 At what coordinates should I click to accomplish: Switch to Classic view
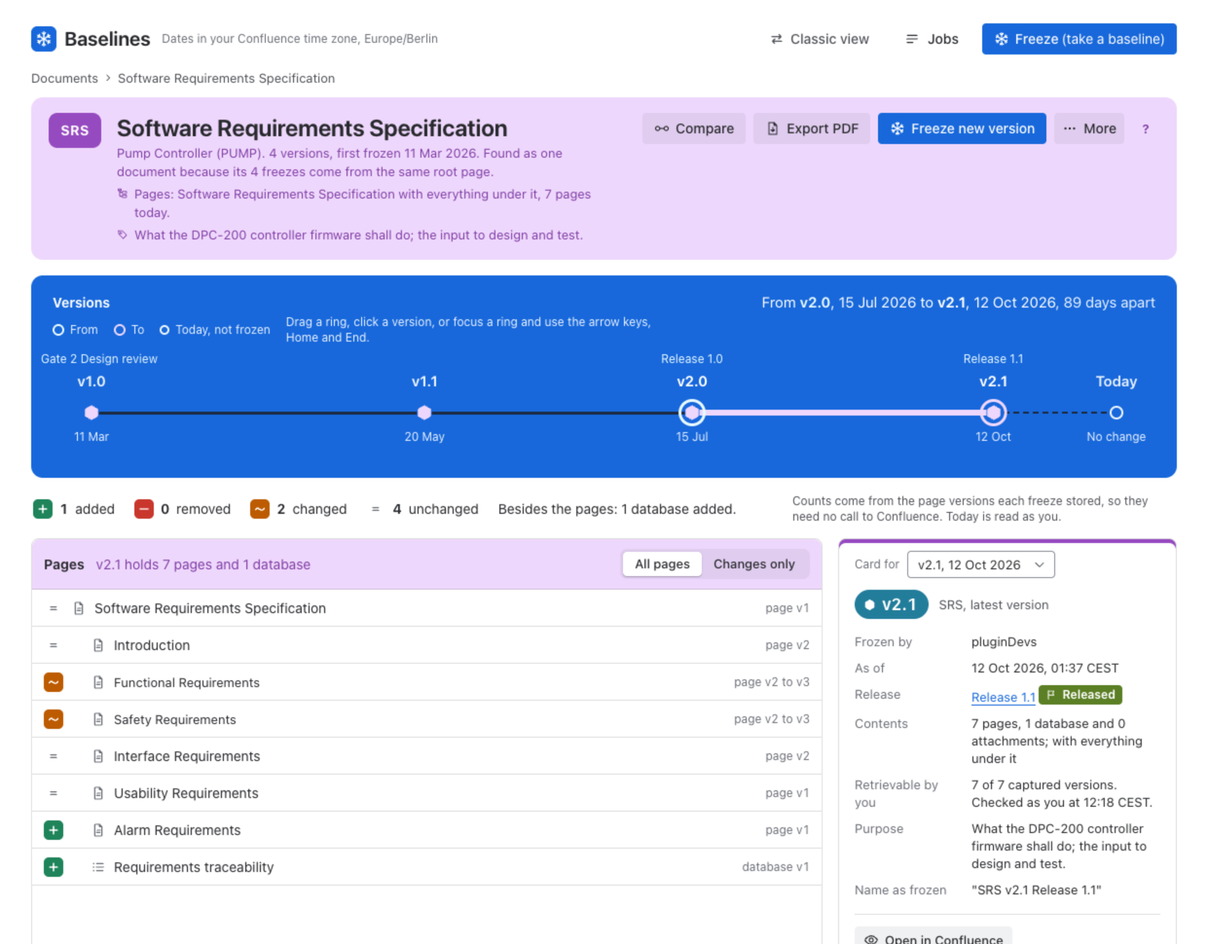[820, 39]
